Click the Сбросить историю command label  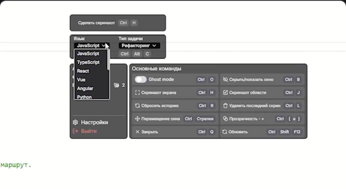pyautogui.click(x=160, y=106)
